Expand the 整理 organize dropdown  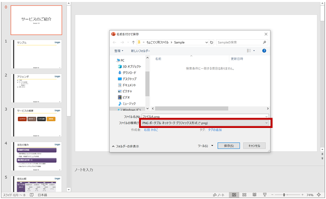click(119, 50)
